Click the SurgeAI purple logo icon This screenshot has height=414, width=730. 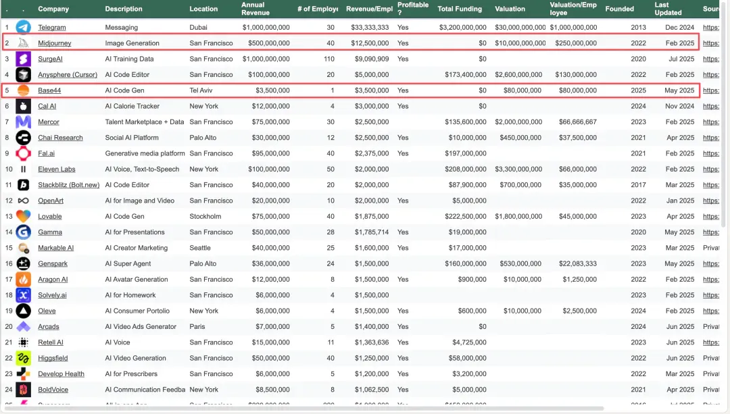click(23, 59)
